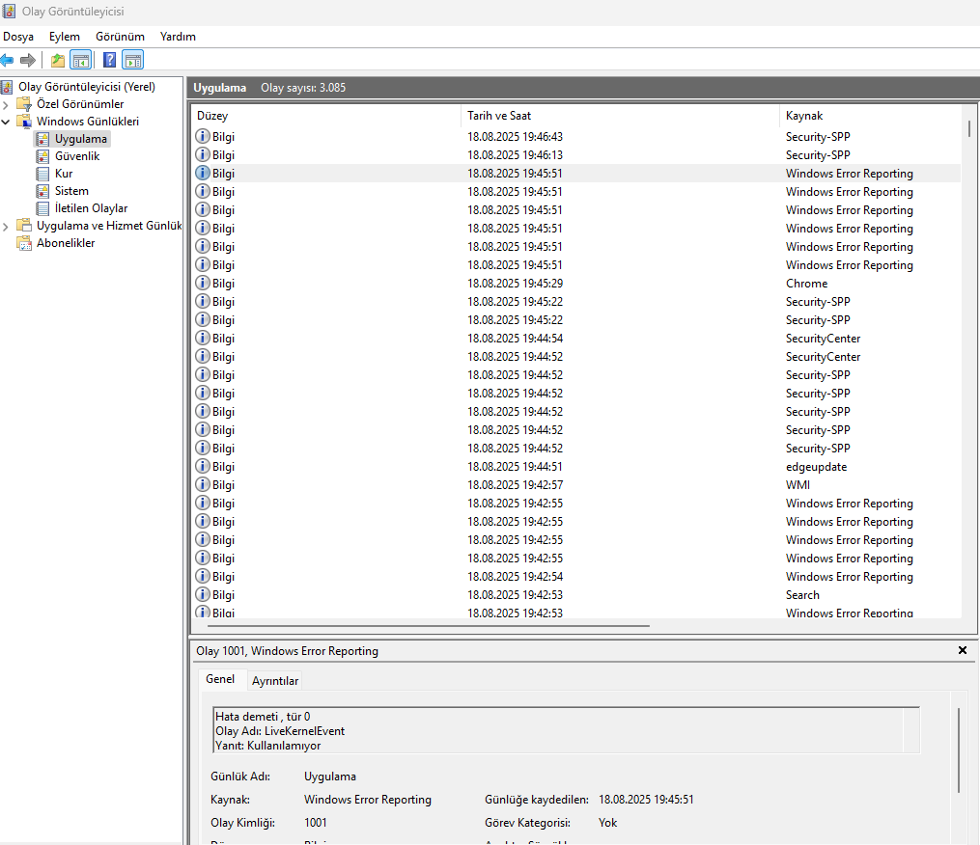Select Abonelikler in the tree

click(x=66, y=243)
